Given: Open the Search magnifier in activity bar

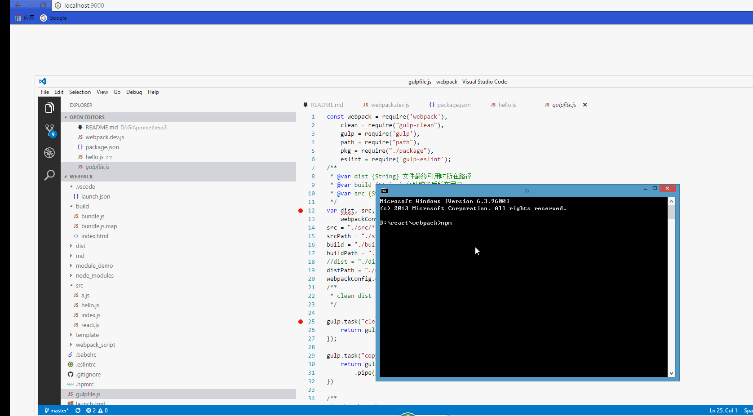Looking at the screenshot, I should tap(49, 175).
